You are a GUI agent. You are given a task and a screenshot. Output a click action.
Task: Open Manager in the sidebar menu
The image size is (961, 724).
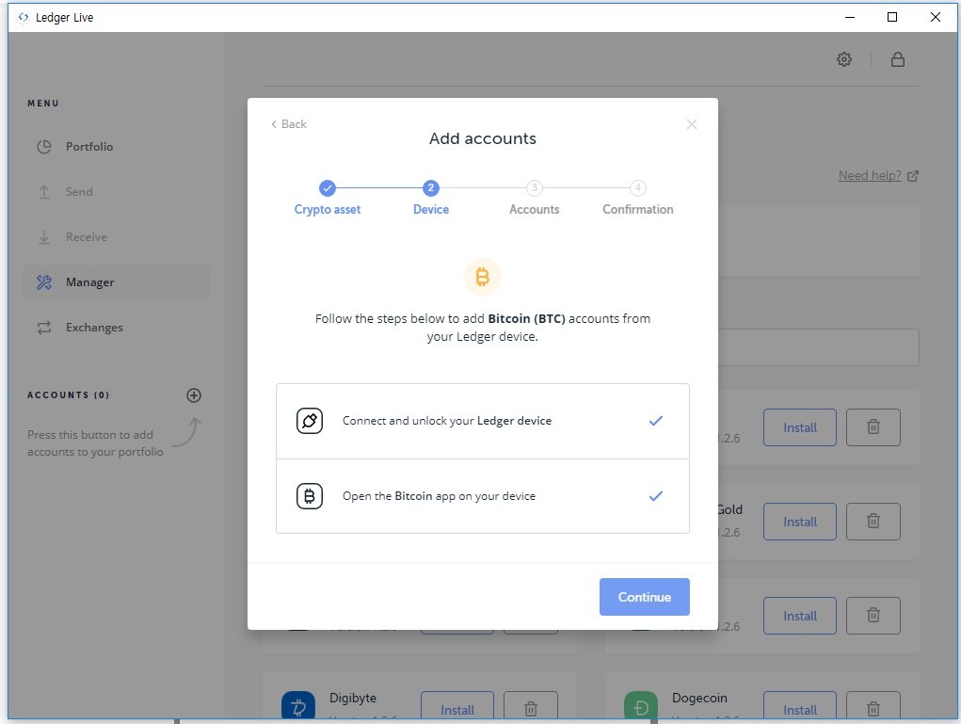(x=117, y=282)
